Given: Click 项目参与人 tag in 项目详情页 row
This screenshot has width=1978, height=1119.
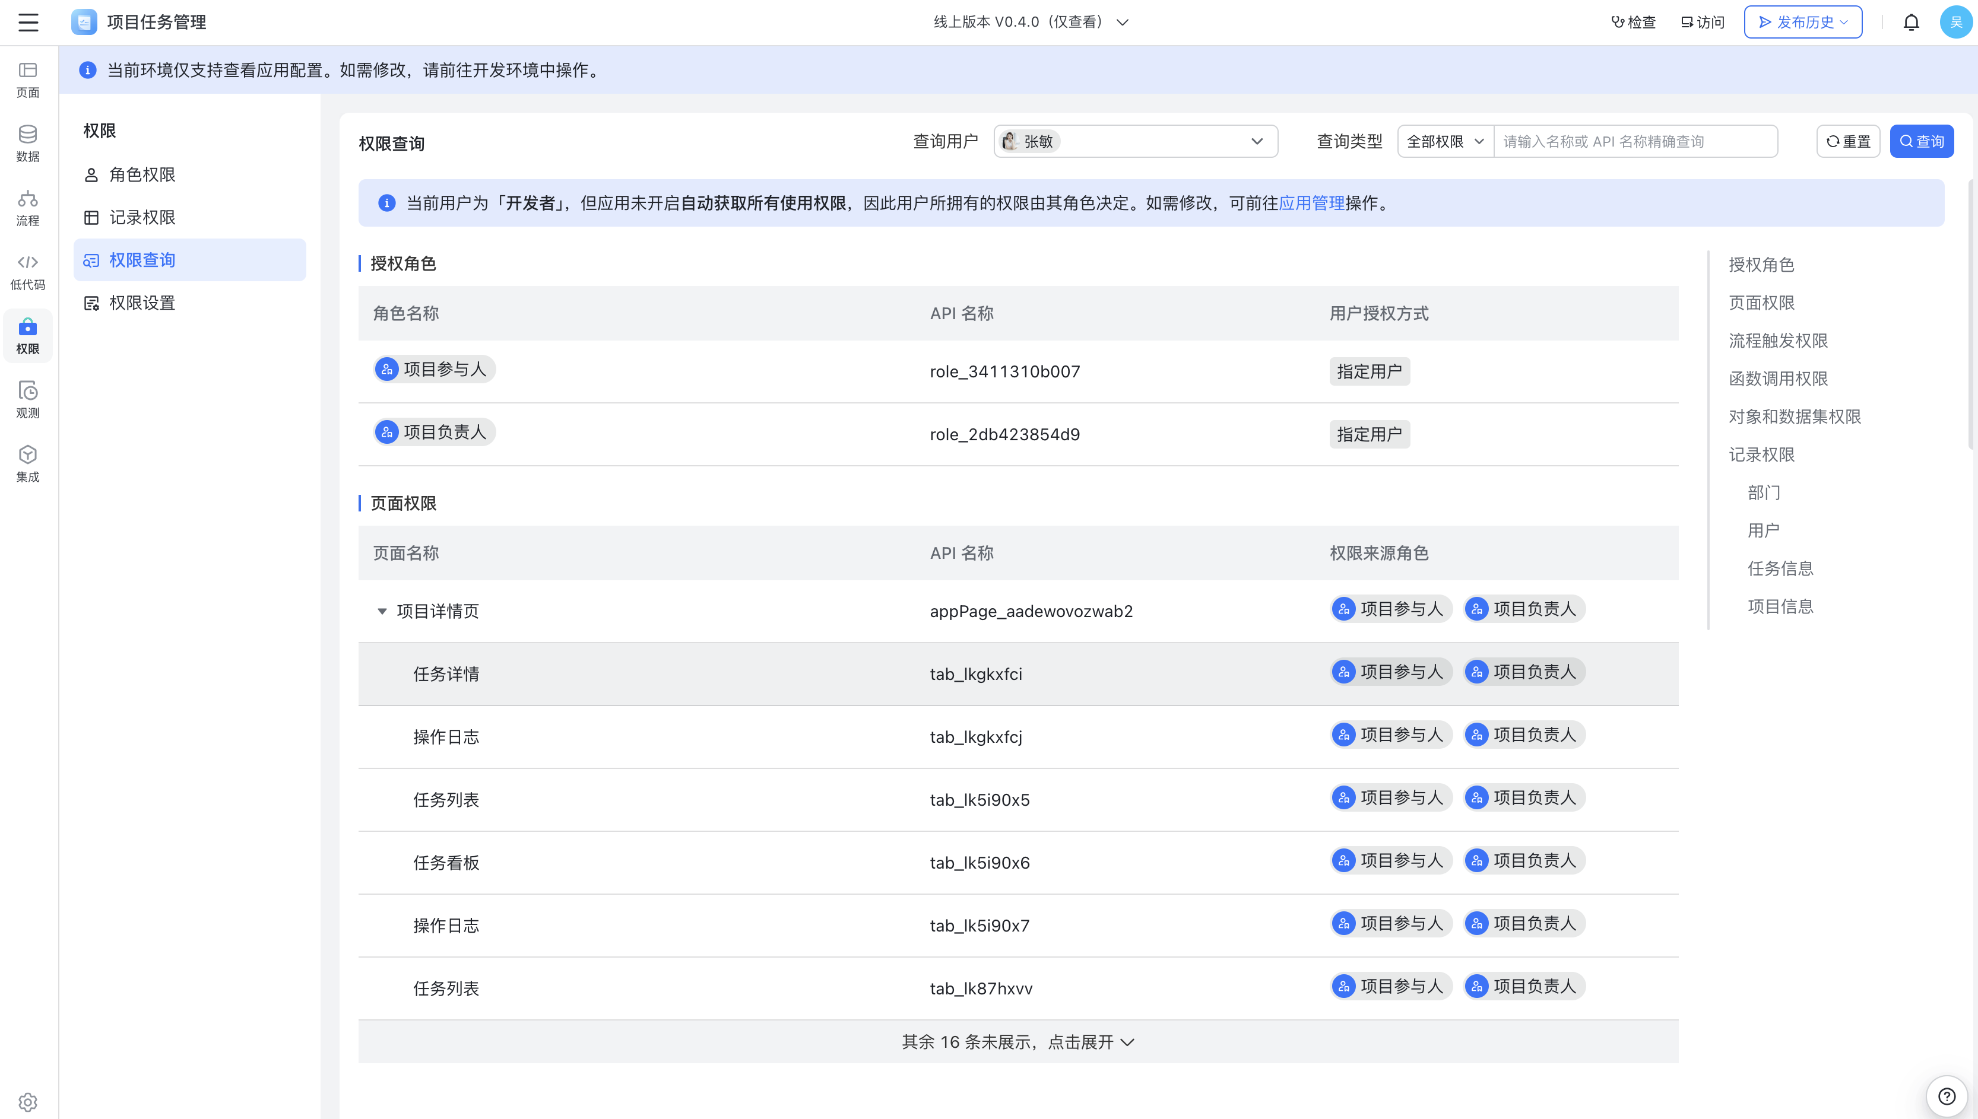Looking at the screenshot, I should pyautogui.click(x=1391, y=609).
